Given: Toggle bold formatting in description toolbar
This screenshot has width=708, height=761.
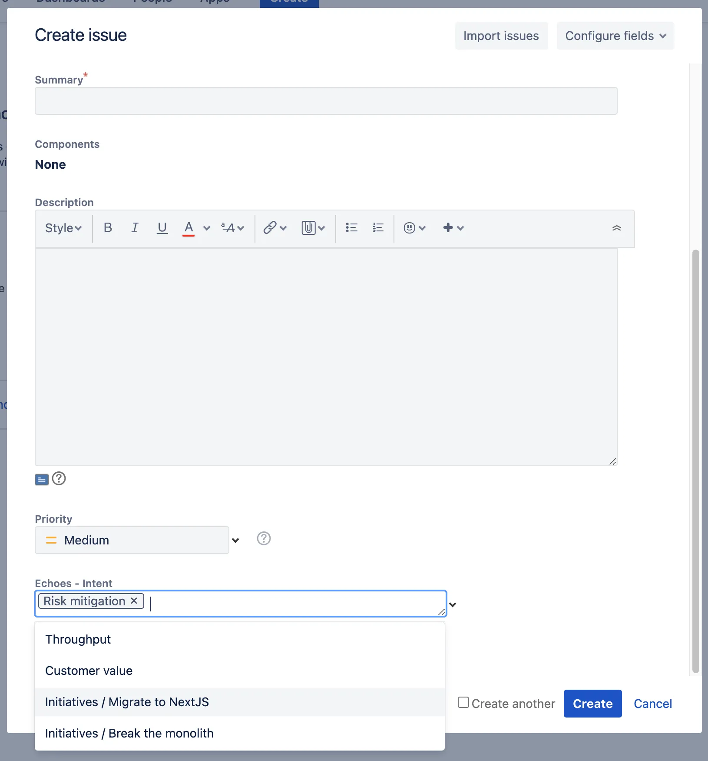Looking at the screenshot, I should [x=108, y=227].
